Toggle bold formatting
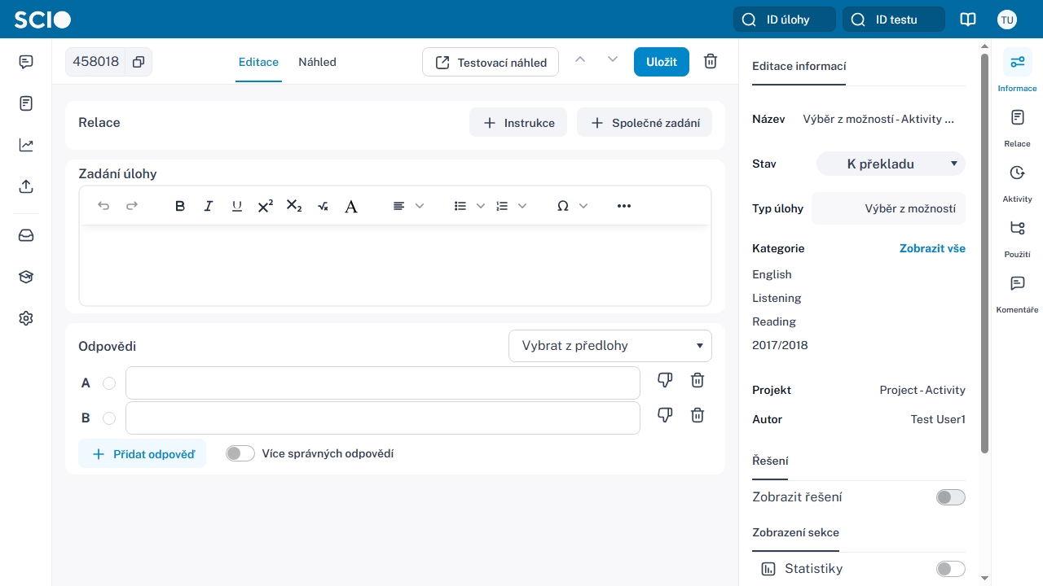 (180, 206)
